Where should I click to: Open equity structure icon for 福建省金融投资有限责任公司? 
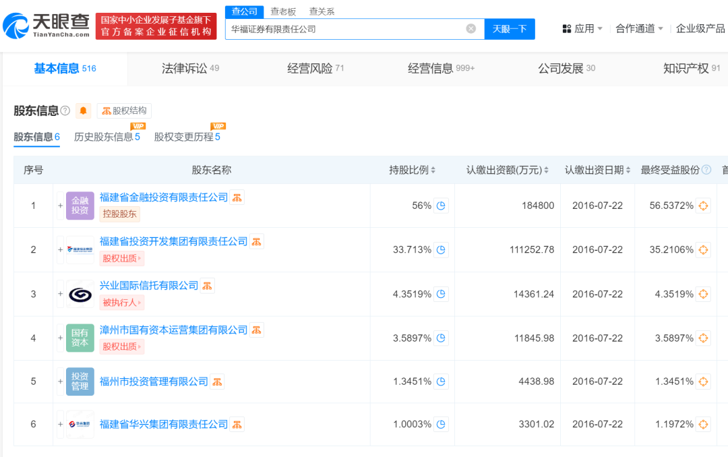[x=237, y=197]
